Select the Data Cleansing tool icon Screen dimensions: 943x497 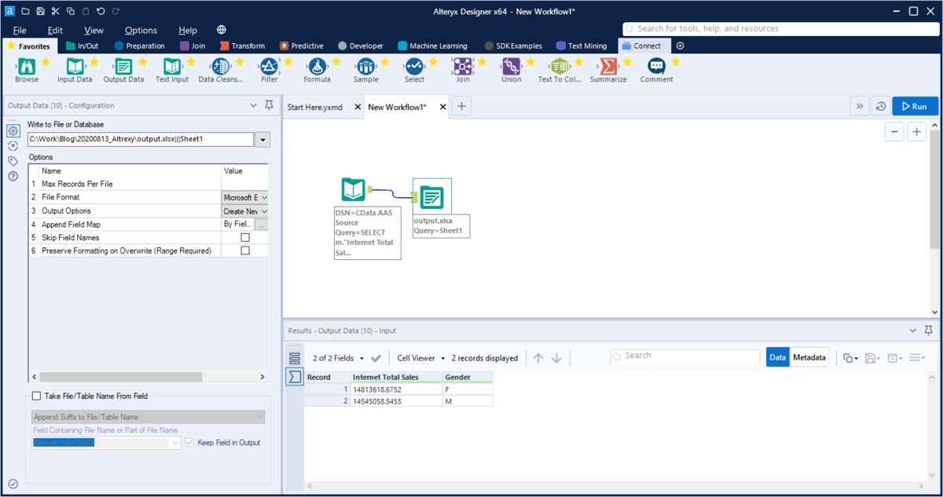221,67
